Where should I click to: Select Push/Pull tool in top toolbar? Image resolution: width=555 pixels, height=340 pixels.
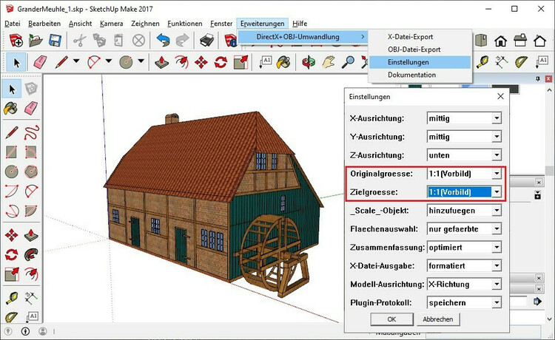point(162,62)
